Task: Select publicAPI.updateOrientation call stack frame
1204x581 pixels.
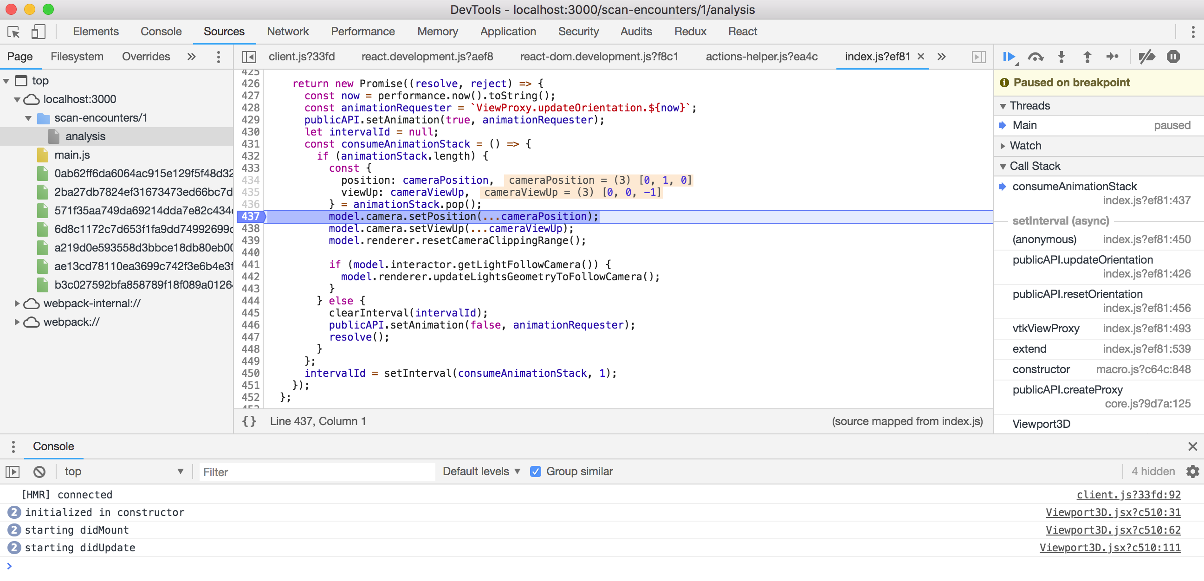Action: (x=1082, y=260)
